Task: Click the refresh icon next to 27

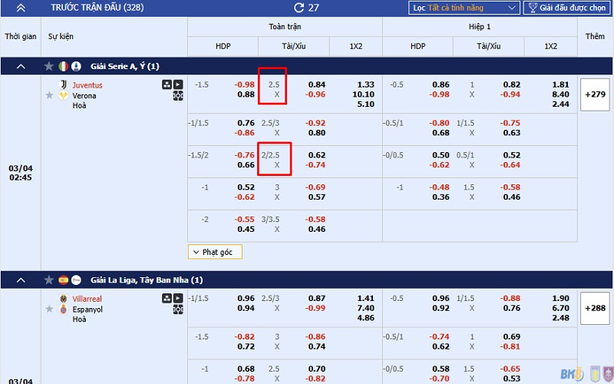Action: [299, 8]
